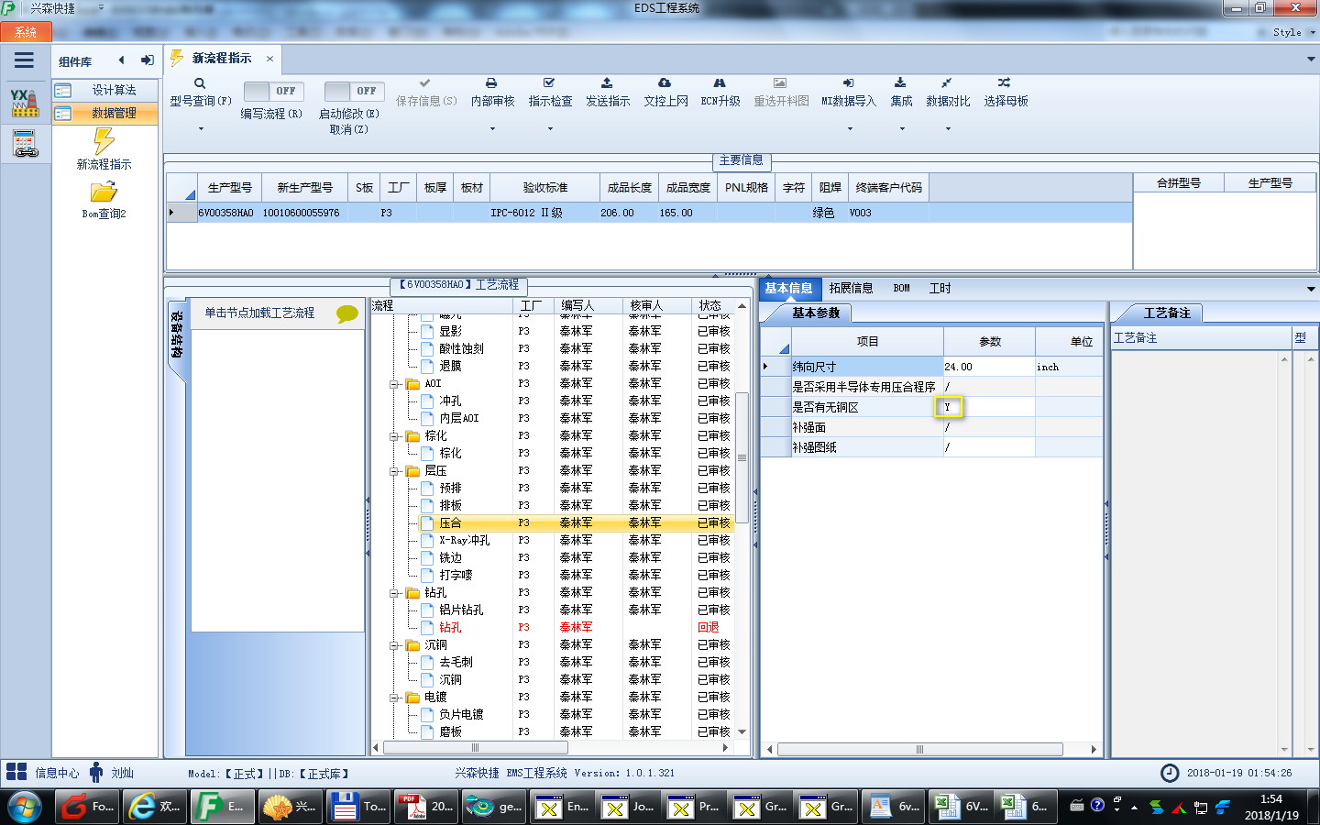Open Bom查询2 folder shortcut
1320x825 pixels.
[x=104, y=192]
